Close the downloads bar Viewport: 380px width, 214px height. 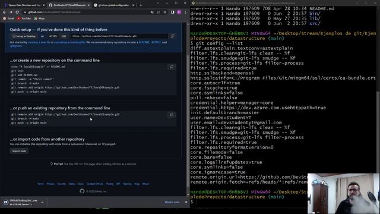[x=186, y=202]
